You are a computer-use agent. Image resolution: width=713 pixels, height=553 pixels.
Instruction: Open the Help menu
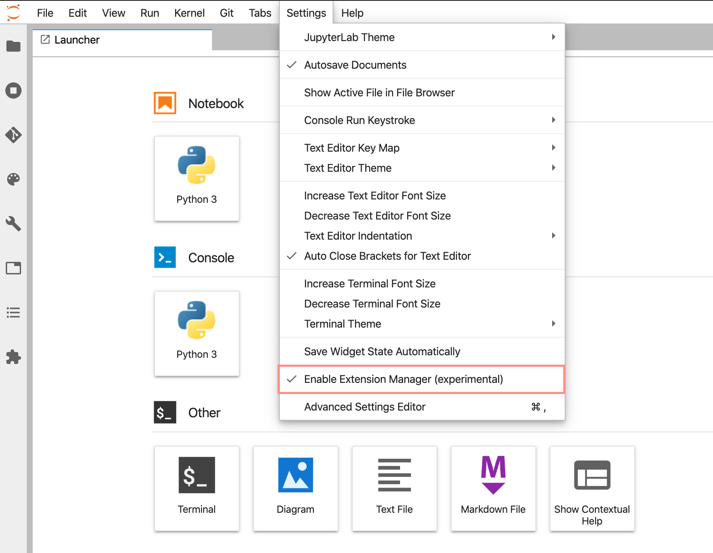click(x=352, y=13)
